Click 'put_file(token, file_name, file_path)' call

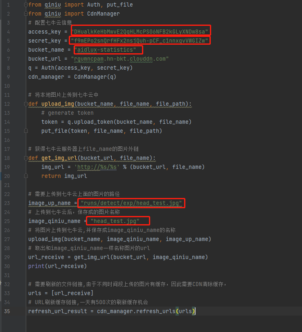coord(101,131)
